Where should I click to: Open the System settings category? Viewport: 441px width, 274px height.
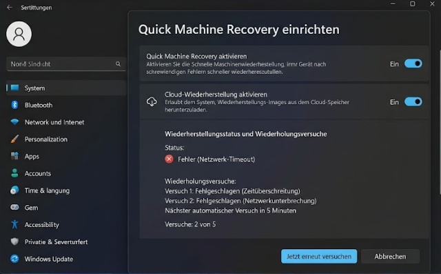click(66, 88)
